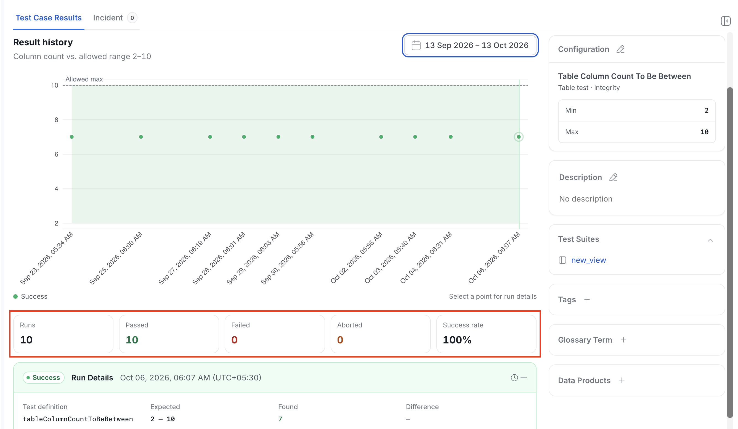Select the highlighted Oct 06, 2026 data point
Viewport: 738px width, 429px height.
[518, 137]
